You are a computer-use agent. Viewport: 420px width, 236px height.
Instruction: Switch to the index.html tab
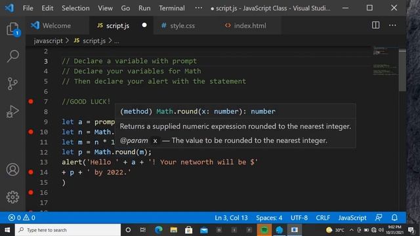249,26
